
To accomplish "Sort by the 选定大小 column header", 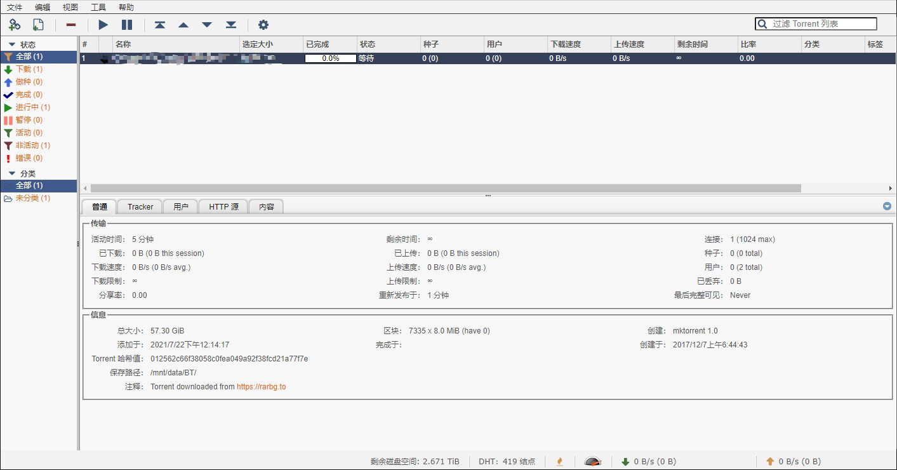I will pos(271,44).
